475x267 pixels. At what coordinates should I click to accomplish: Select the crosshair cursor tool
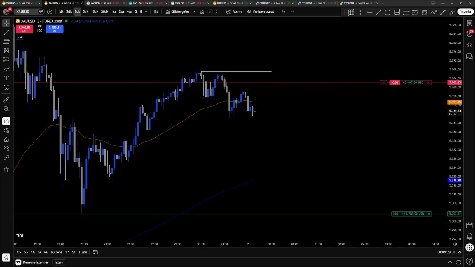(x=6, y=23)
